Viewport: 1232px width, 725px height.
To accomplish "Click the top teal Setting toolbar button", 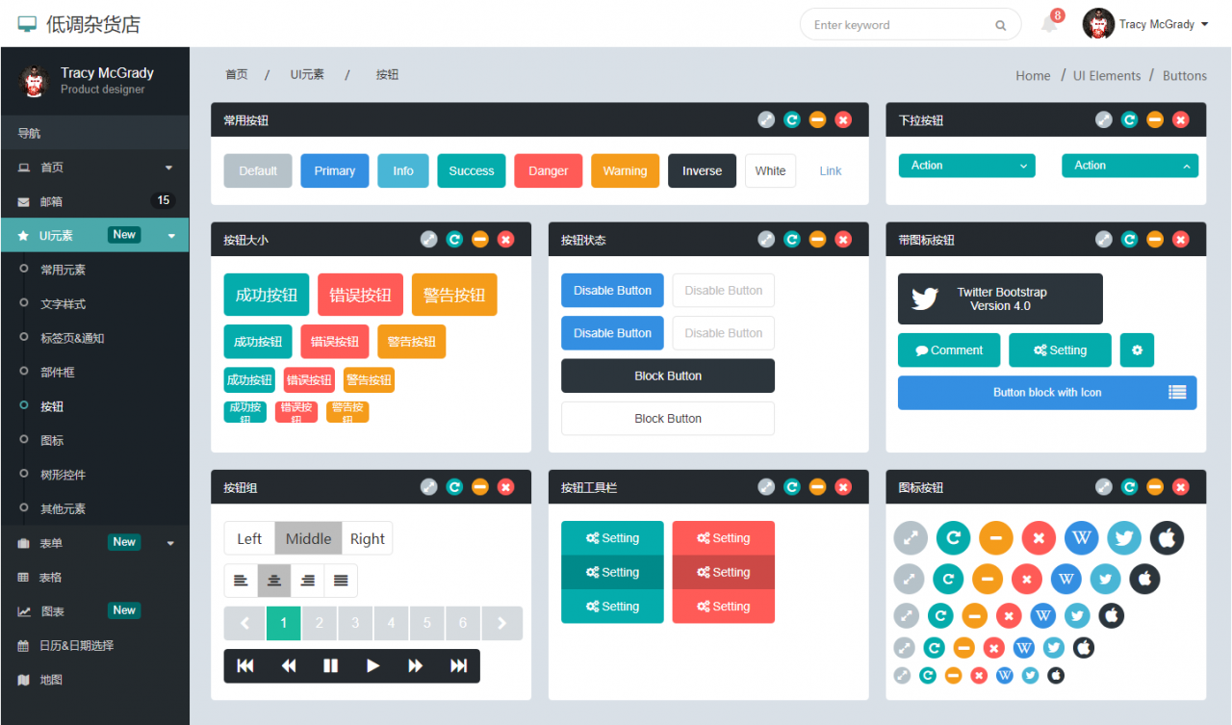I will point(612,538).
